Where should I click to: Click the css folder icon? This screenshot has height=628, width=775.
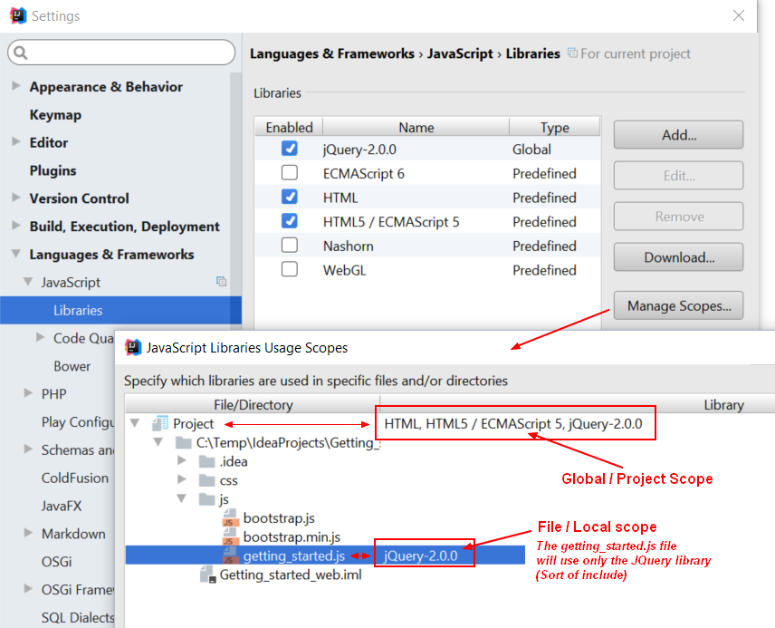click(x=207, y=480)
